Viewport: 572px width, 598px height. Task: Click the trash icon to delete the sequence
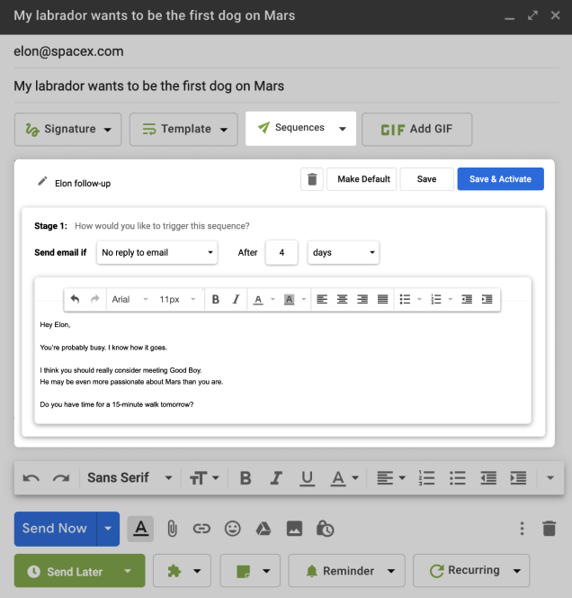312,179
